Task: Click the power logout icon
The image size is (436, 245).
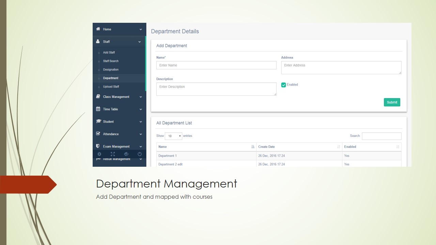Action: [x=140, y=154]
